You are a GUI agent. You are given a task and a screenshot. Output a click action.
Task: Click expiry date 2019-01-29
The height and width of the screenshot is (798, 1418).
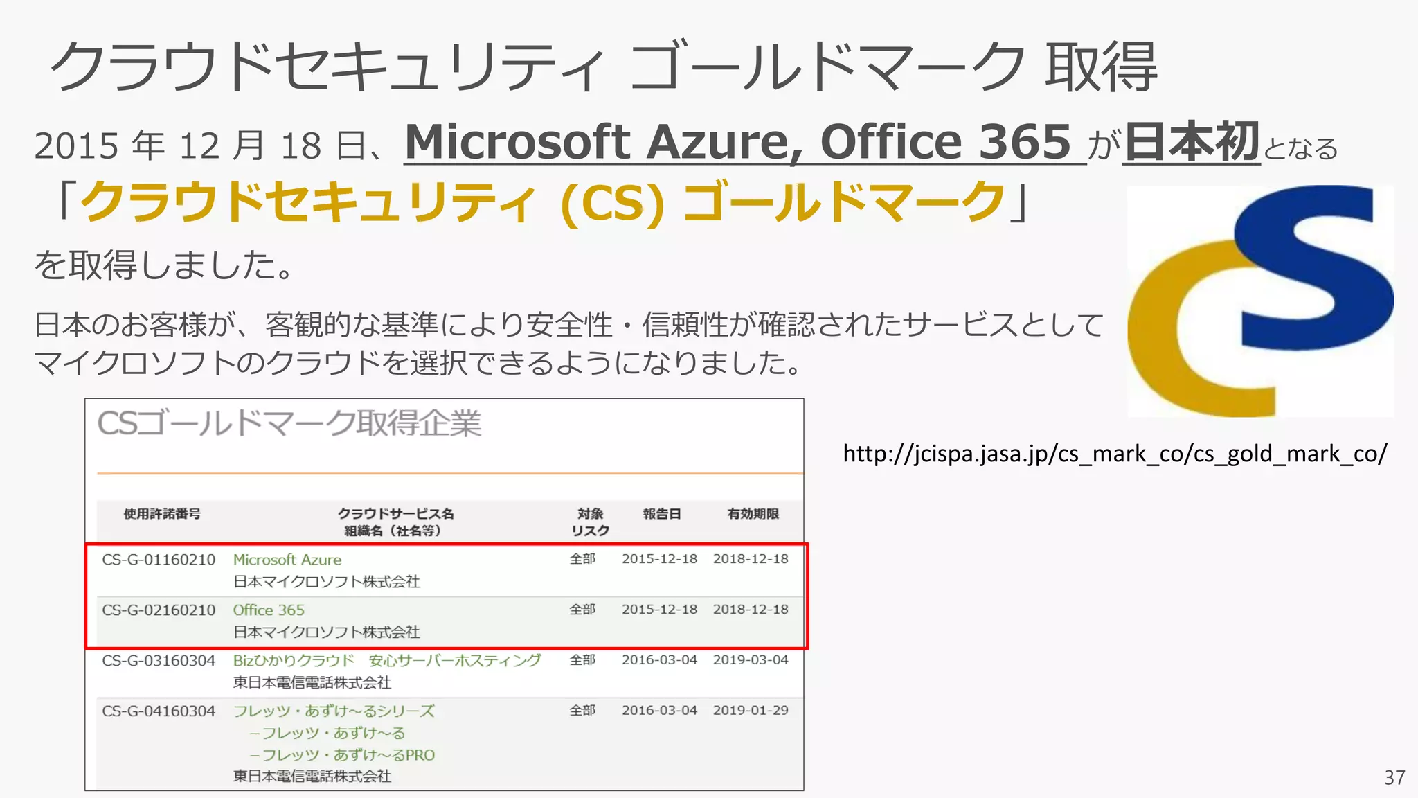pos(751,711)
